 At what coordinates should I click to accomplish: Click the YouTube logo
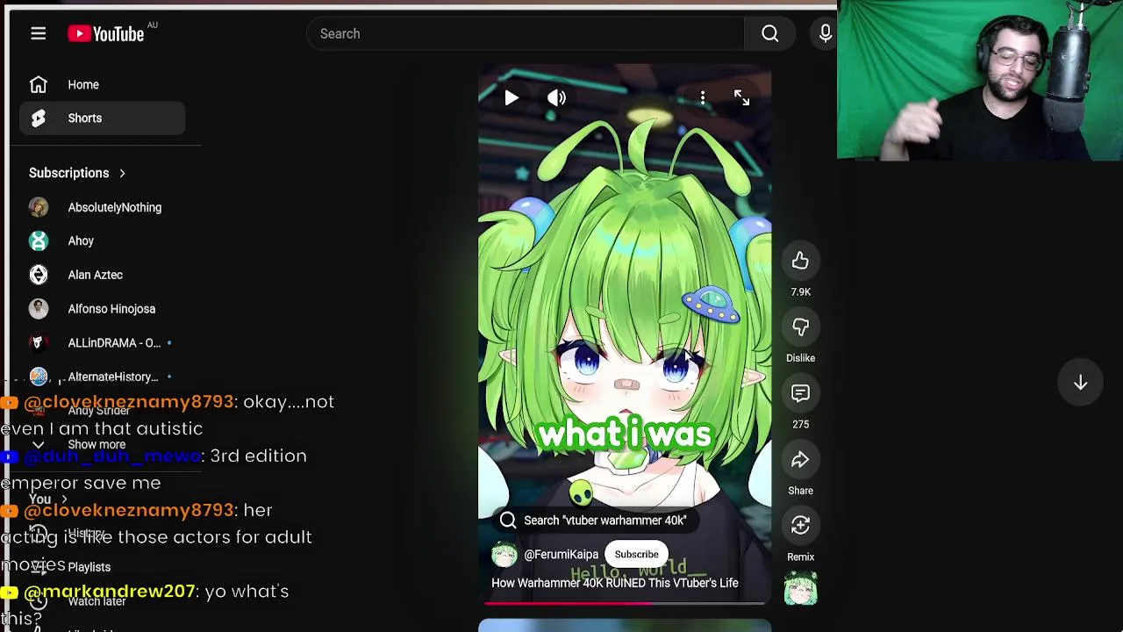tap(106, 33)
